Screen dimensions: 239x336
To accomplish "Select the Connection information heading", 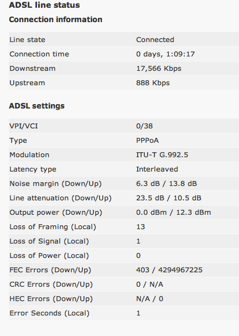I will [56, 19].
